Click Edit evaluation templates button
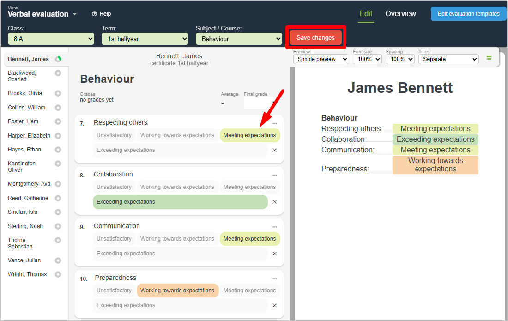The height and width of the screenshot is (321, 508). pos(468,14)
